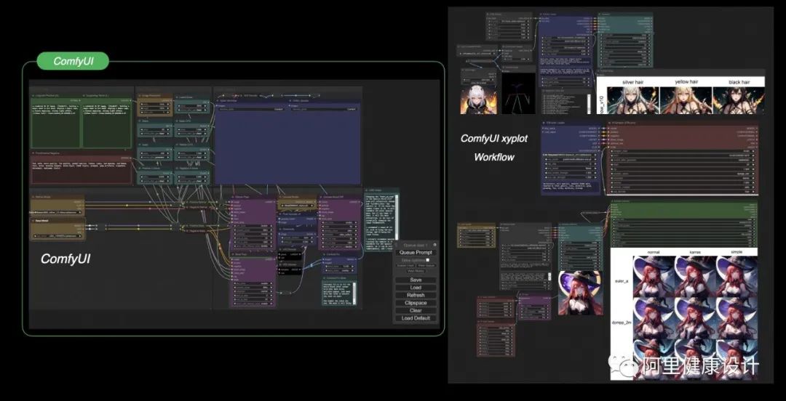Image resolution: width=786 pixels, height=401 pixels.
Task: Click Load to import a workflow
Action: click(416, 288)
